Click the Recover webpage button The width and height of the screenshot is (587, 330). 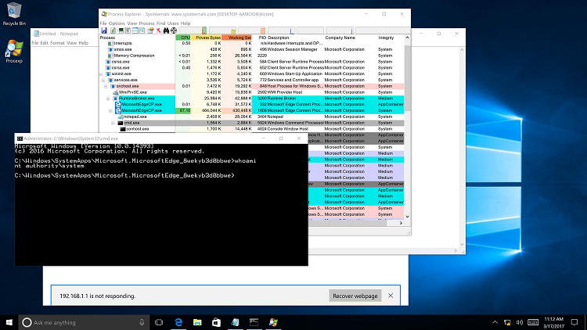point(355,296)
